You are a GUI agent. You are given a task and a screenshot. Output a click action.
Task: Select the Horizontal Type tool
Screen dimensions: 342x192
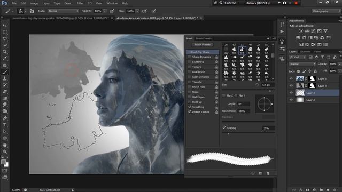tap(5, 125)
